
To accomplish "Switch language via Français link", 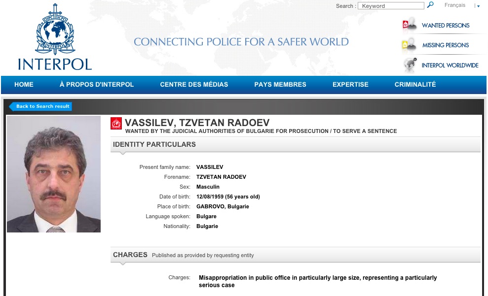I will pos(455,5).
